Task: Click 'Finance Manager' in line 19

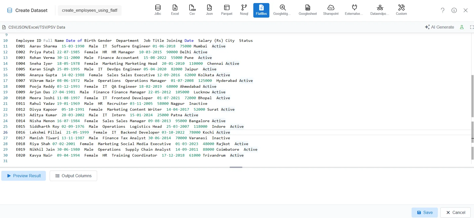Action: click(129, 92)
